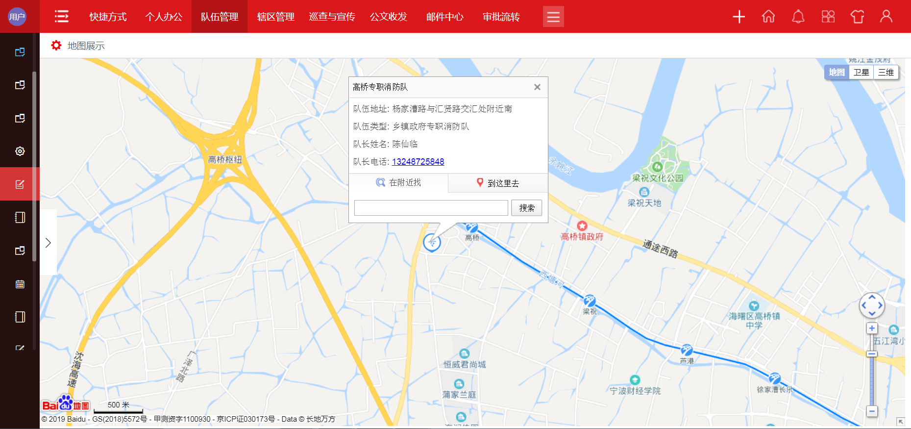The image size is (911, 429).
Task: Open notifications bell icon
Action: (798, 17)
